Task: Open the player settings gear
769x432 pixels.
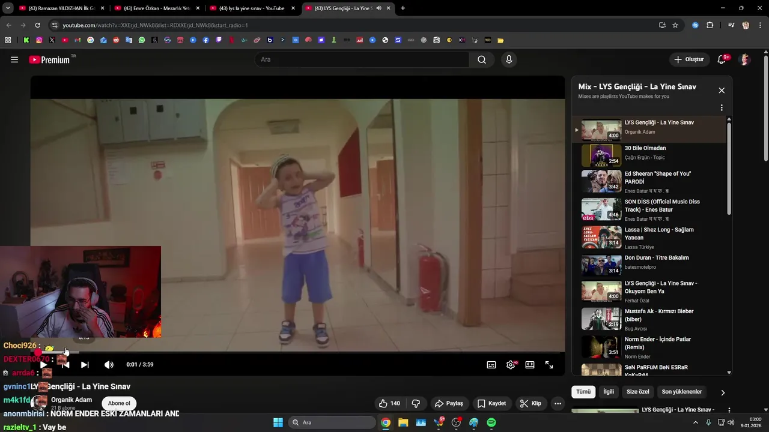Action: click(x=511, y=365)
